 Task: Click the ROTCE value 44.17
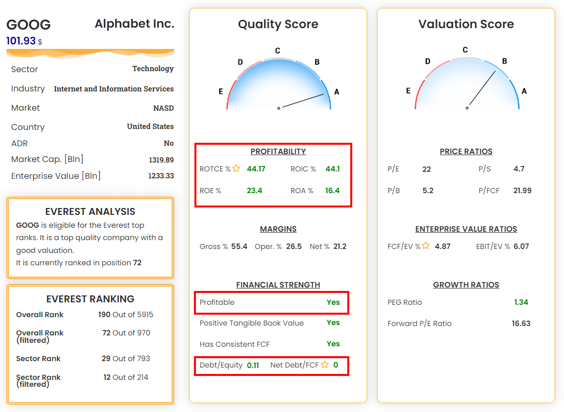pyautogui.click(x=256, y=169)
